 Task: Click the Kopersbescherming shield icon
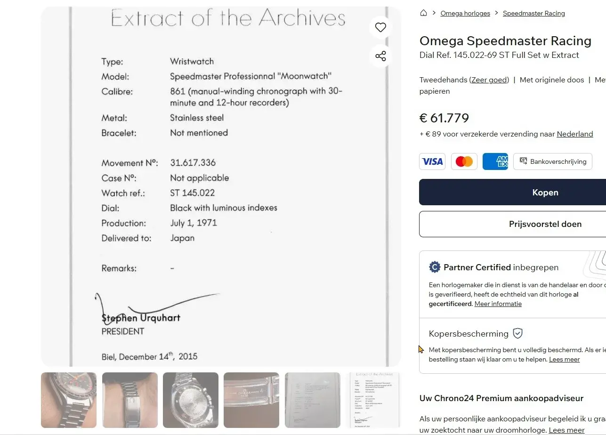[517, 333]
